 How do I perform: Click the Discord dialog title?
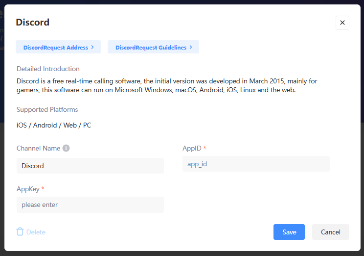click(x=32, y=23)
